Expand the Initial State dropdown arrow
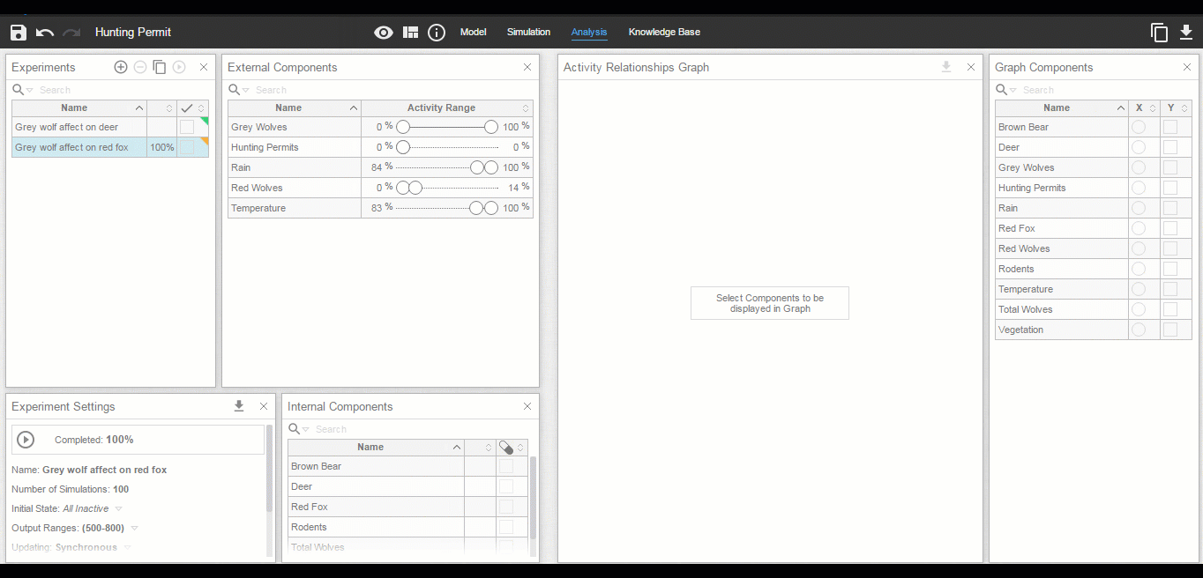Viewport: 1203px width, 578px height. pyautogui.click(x=119, y=509)
